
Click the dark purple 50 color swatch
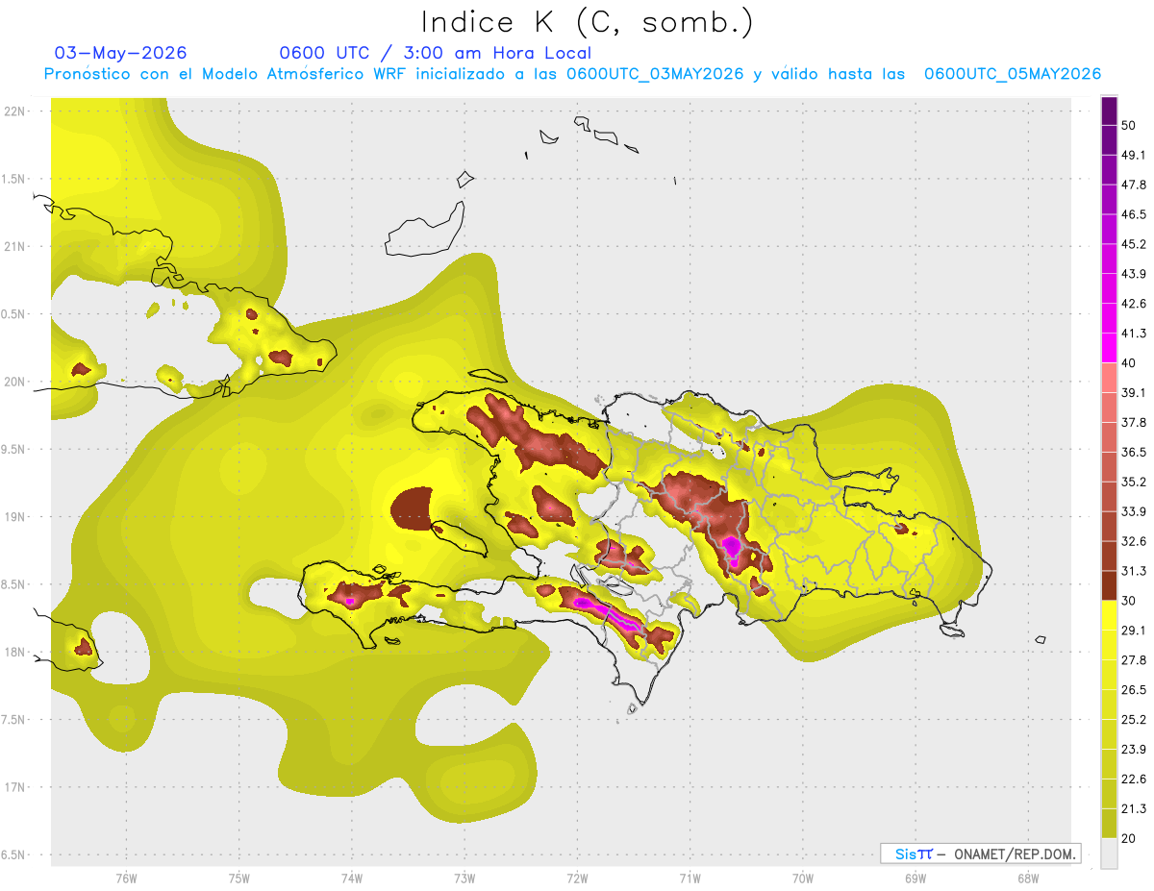[x=1109, y=111]
